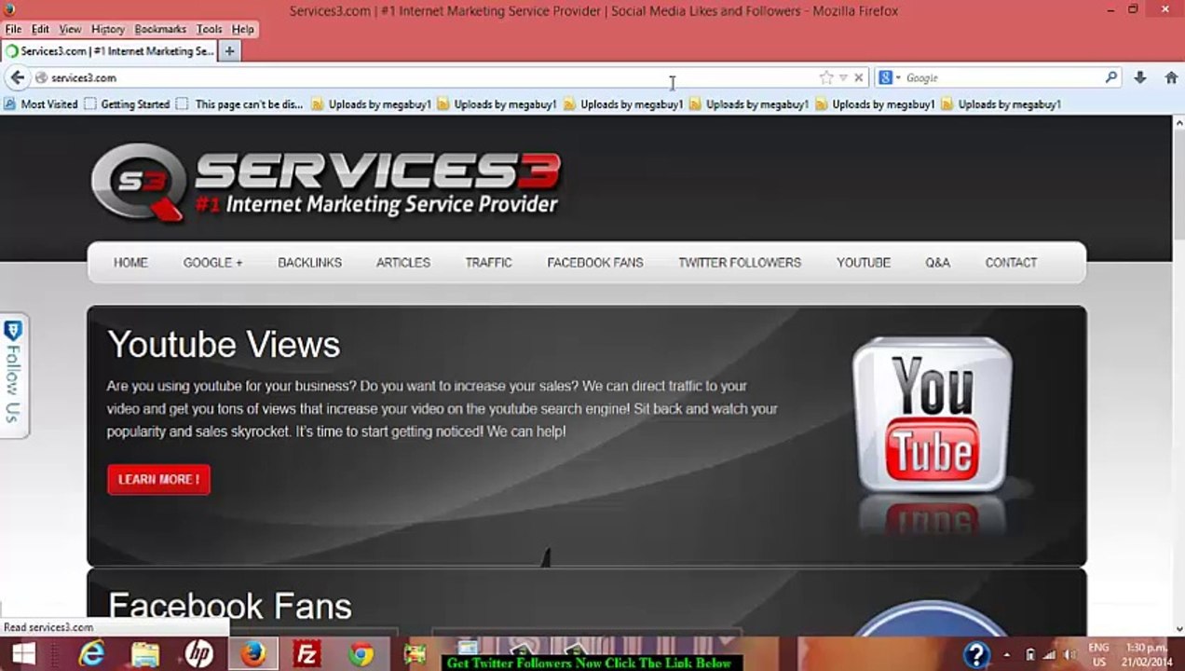The height and width of the screenshot is (671, 1185).
Task: Click the ENG US language indicator
Action: [x=1098, y=654]
